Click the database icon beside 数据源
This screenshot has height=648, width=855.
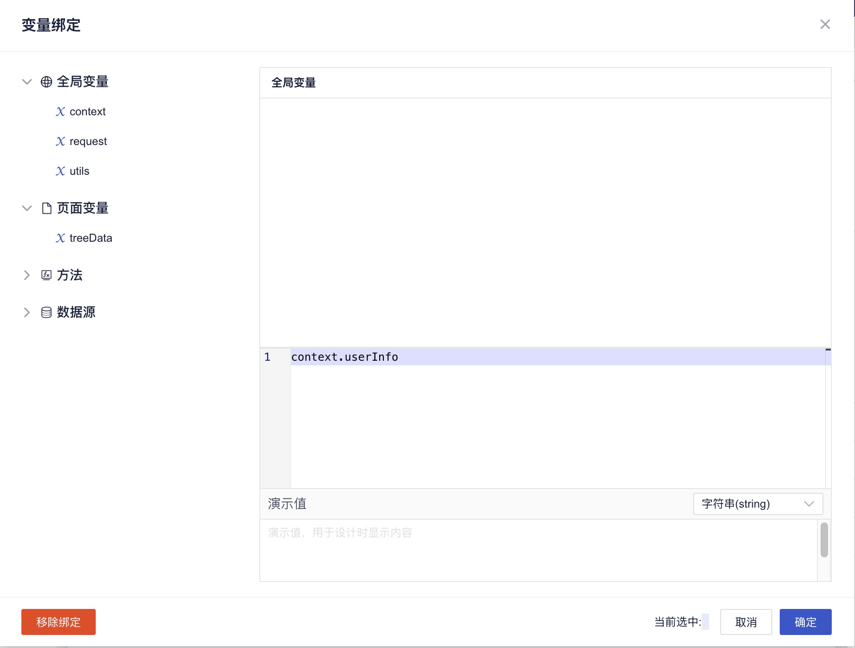point(46,312)
